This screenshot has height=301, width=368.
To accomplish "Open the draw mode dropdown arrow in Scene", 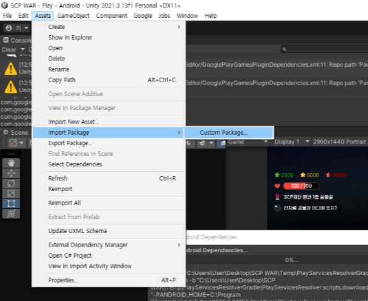I will pos(21,143).
